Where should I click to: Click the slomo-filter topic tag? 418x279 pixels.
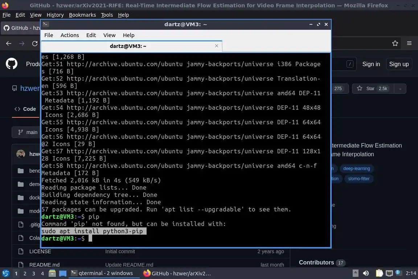pos(358,179)
